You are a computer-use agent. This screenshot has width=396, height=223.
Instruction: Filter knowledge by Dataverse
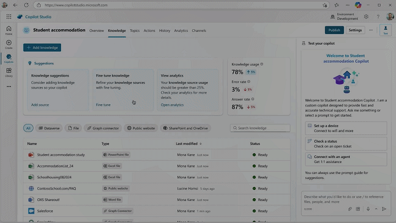49,128
